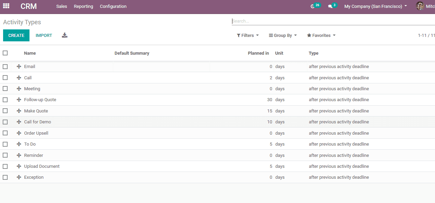Grab the drag handle of Follow-up Quote row

coord(19,100)
